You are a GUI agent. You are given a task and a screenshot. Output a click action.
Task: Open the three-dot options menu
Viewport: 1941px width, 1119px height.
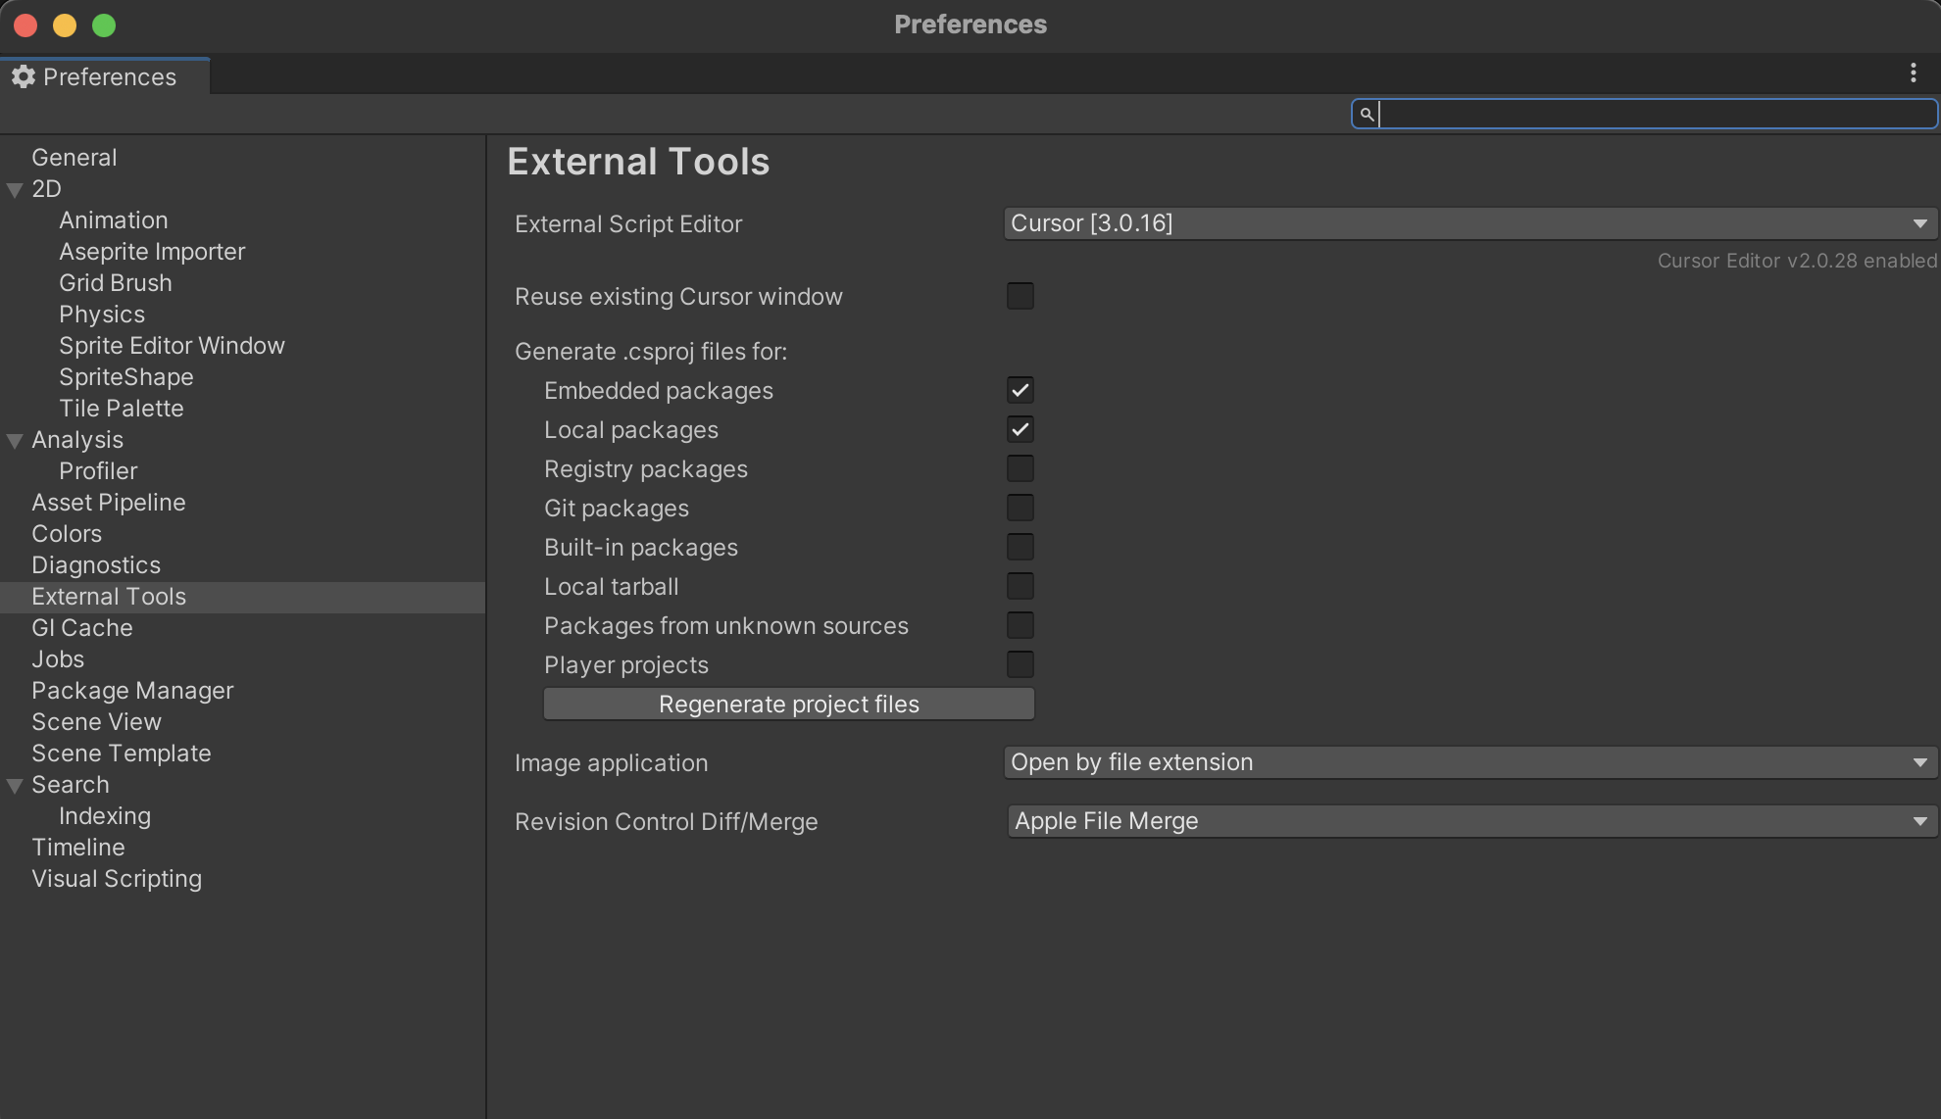[x=1913, y=73]
